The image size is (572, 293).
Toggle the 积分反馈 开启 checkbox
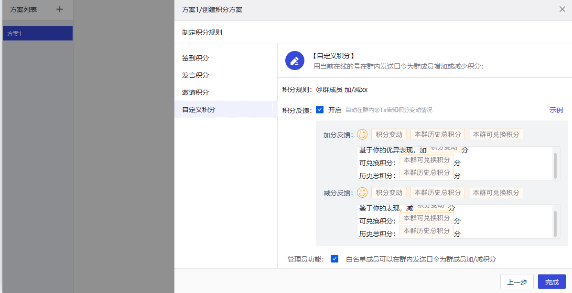pyautogui.click(x=320, y=110)
